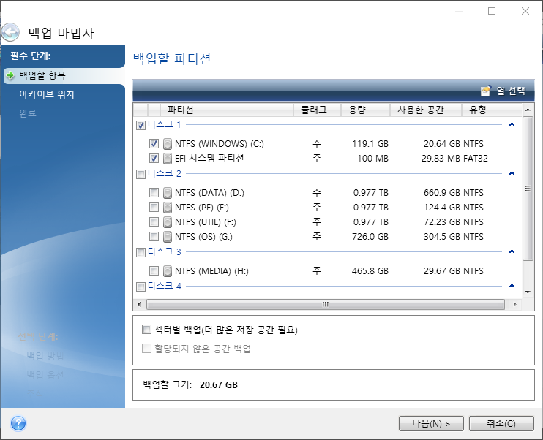Sort by the 플래그 column header
543x440 pixels.
click(x=317, y=110)
